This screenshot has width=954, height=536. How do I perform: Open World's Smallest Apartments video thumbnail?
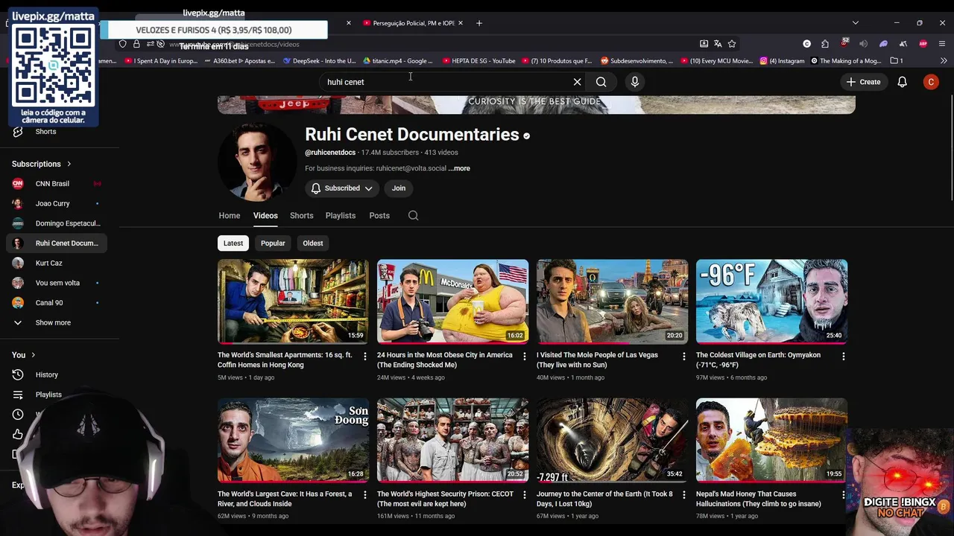[293, 301]
